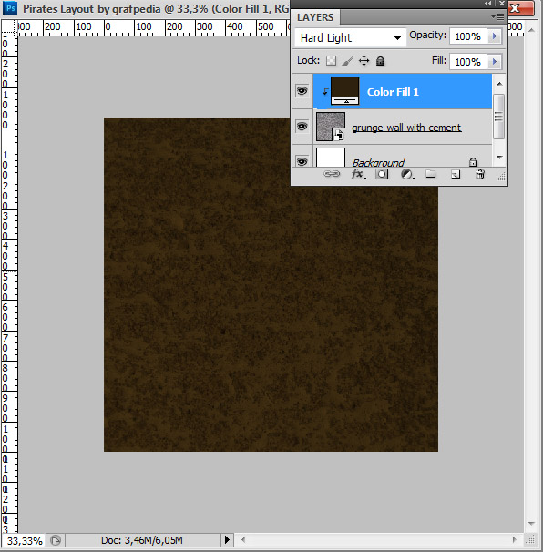Click grunge-wall-with-cement layer thumbnail
The width and height of the screenshot is (543, 552).
[331, 127]
